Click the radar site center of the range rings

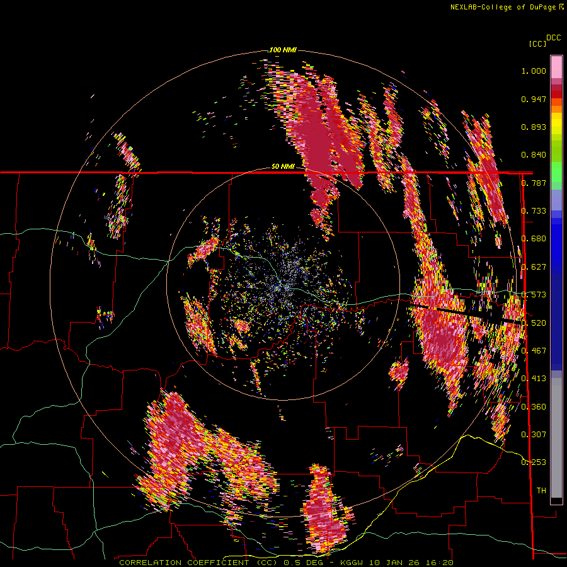coord(283,284)
